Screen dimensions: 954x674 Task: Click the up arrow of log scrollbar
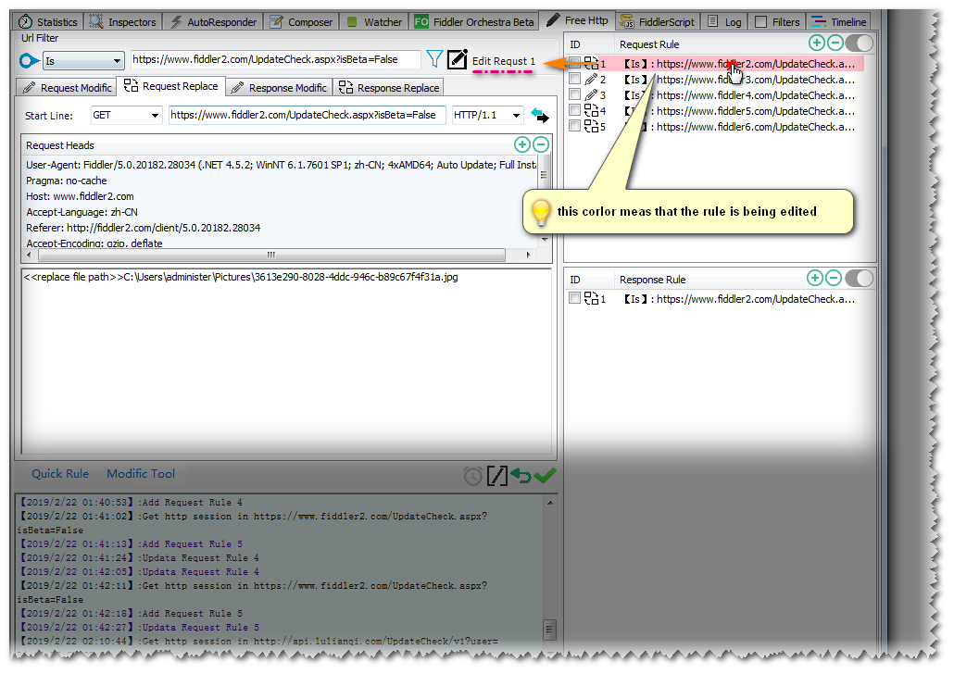[550, 503]
